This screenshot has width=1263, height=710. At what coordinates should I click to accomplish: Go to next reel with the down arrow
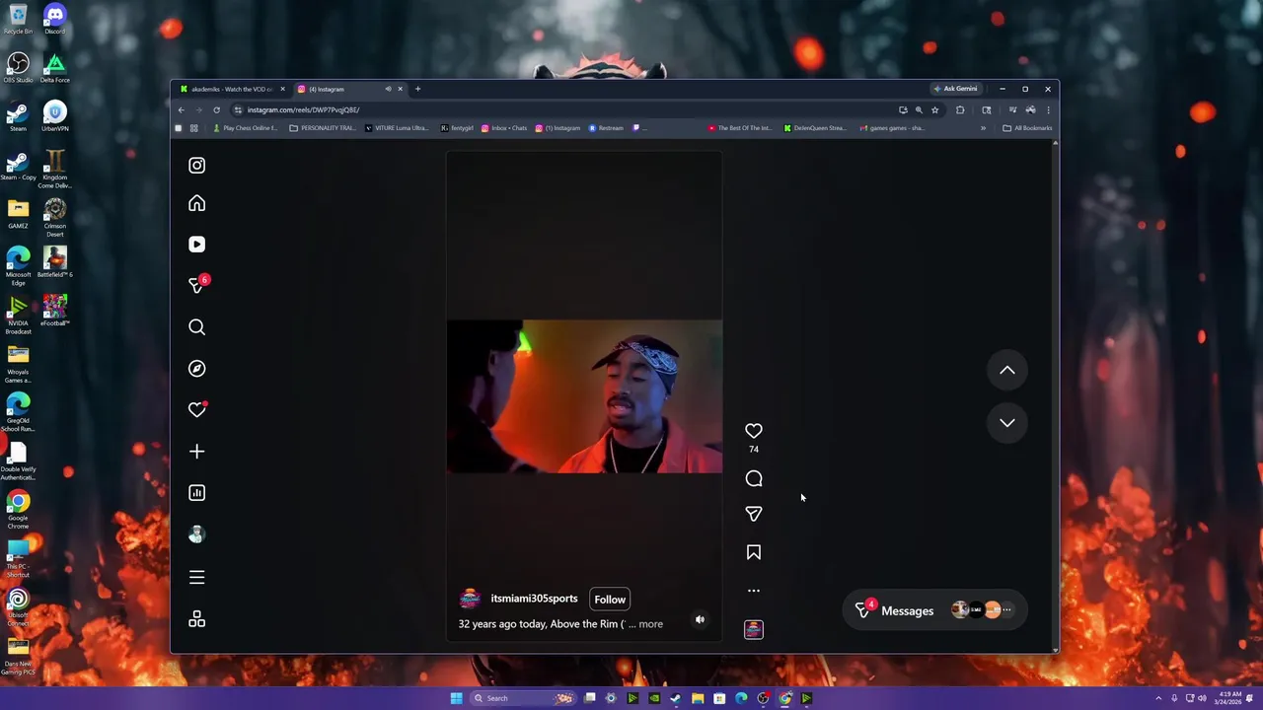click(x=1007, y=423)
